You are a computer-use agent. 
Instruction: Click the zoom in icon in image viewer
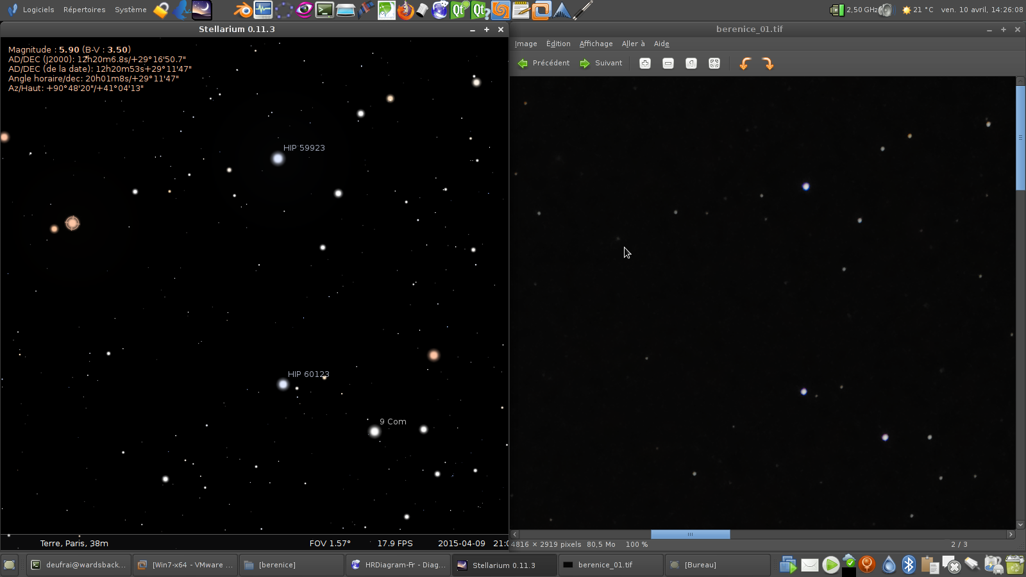645,63
